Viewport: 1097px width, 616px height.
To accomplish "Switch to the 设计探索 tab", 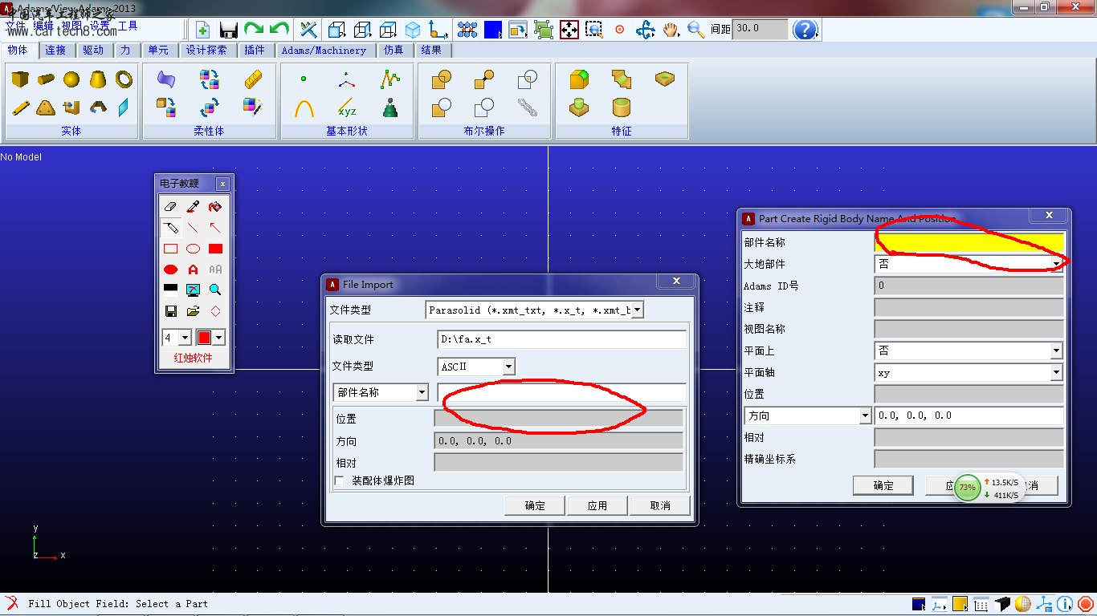I will 206,50.
